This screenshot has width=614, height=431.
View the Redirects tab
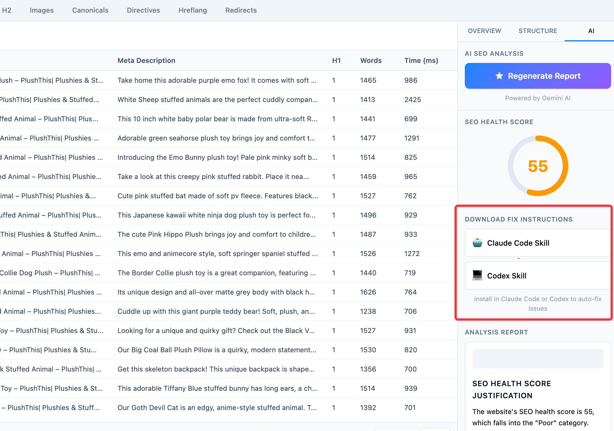pos(241,10)
